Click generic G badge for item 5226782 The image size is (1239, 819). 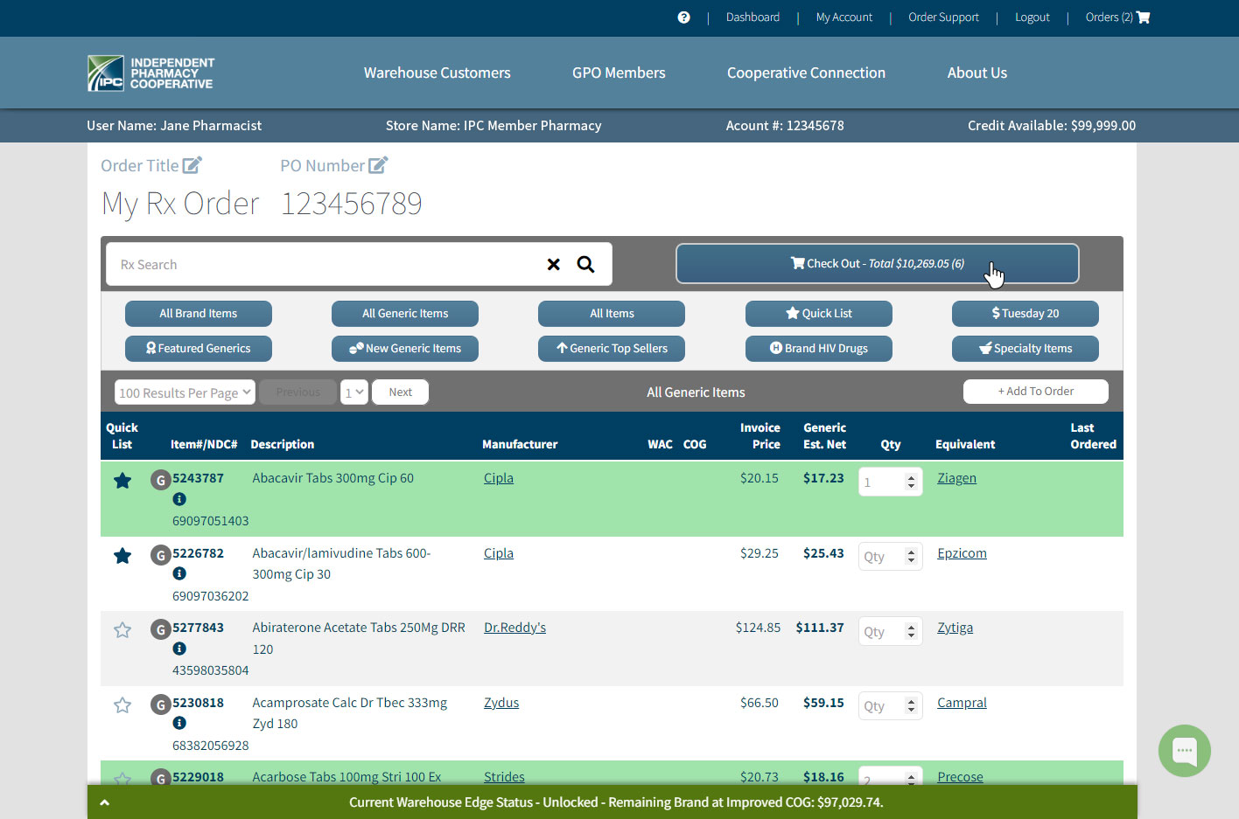[160, 555]
